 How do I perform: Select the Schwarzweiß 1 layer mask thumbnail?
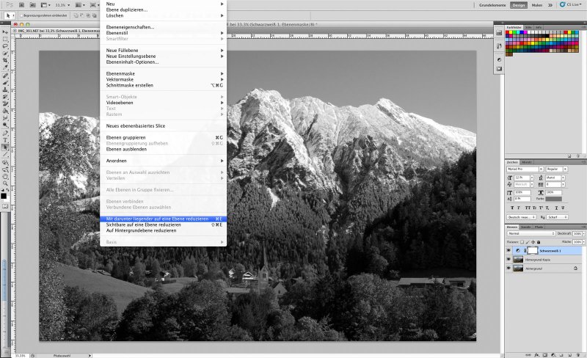[x=532, y=250]
